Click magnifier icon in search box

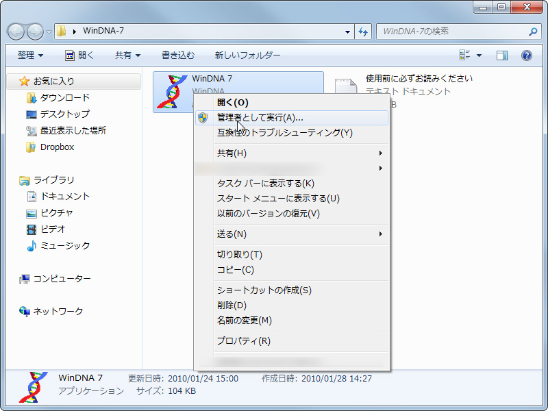[533, 32]
